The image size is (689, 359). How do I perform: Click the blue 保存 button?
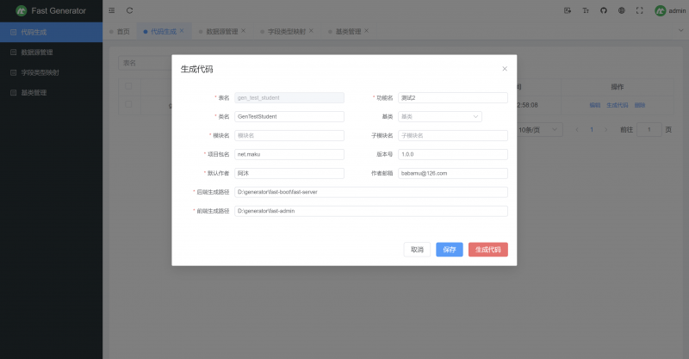point(449,250)
